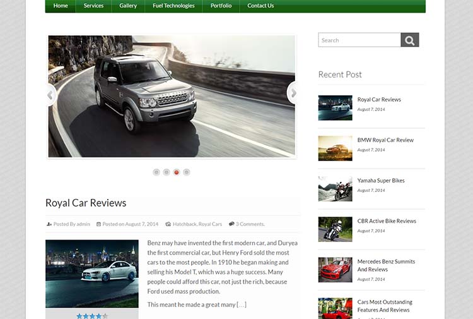Click the Mercedes Benz red car thumbnail
Image resolution: width=473 pixels, height=319 pixels.
pos(335,270)
